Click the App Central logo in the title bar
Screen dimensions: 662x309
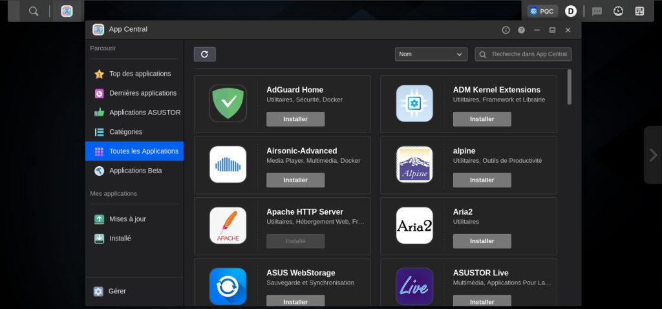click(98, 30)
